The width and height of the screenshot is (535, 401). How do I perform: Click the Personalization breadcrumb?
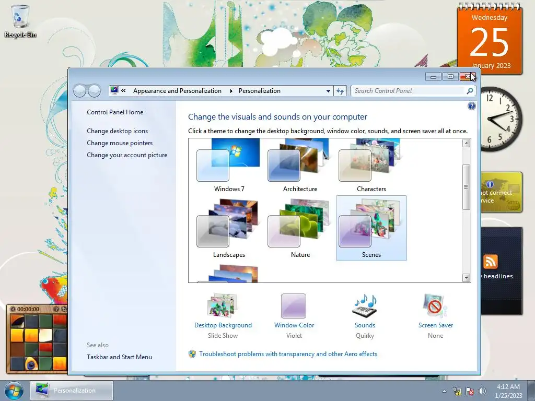click(x=259, y=91)
